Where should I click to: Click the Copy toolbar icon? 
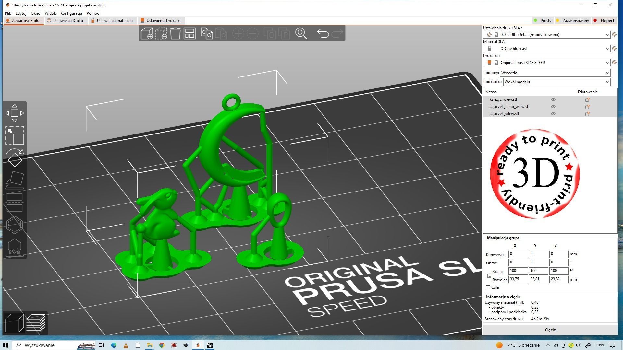pos(207,33)
